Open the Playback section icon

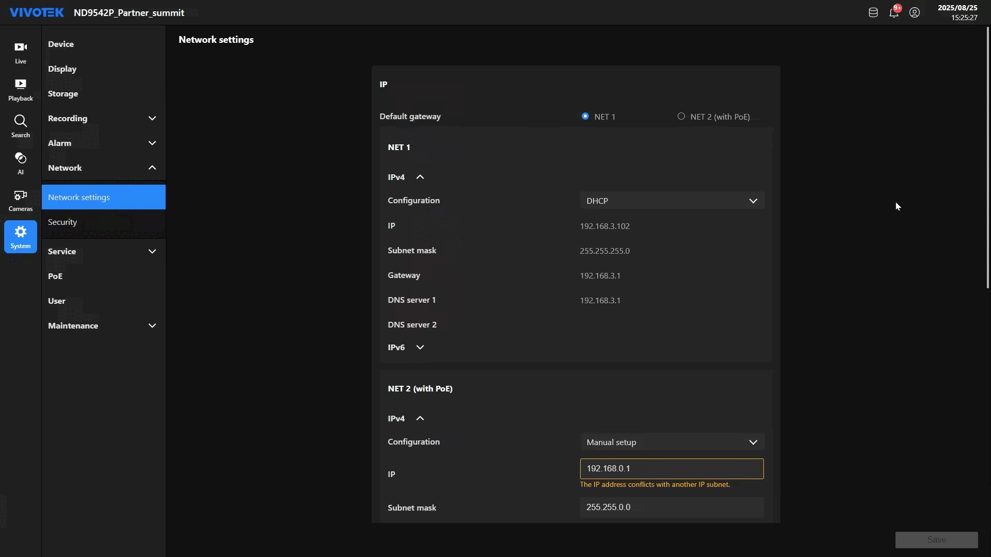pos(21,90)
